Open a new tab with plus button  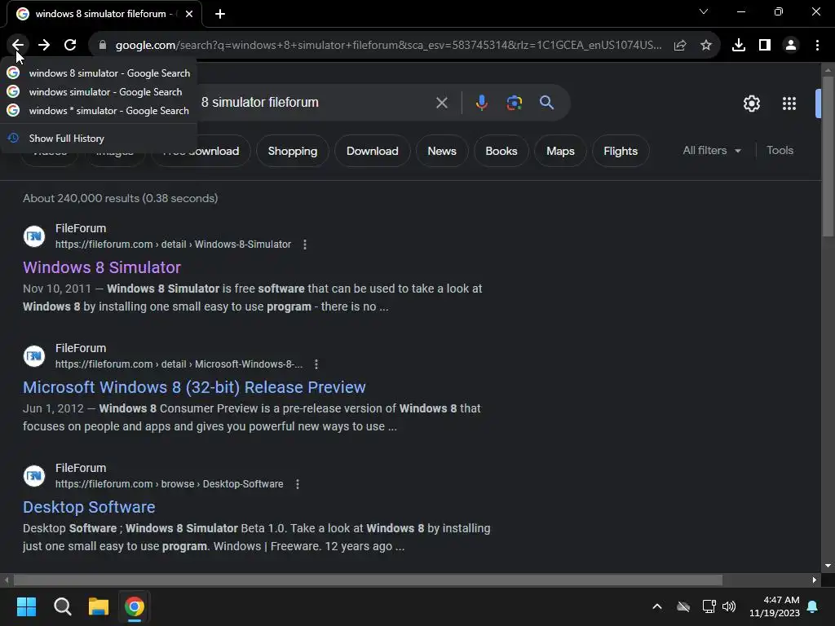[220, 15]
